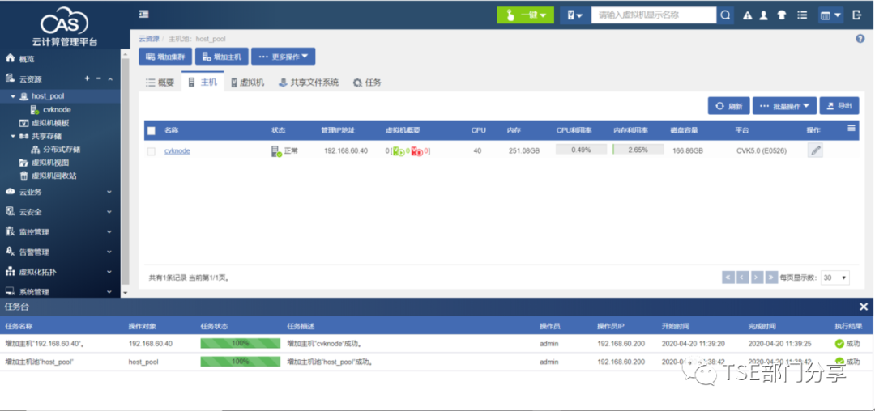Click the plus icon beside 云资源

tap(87, 79)
